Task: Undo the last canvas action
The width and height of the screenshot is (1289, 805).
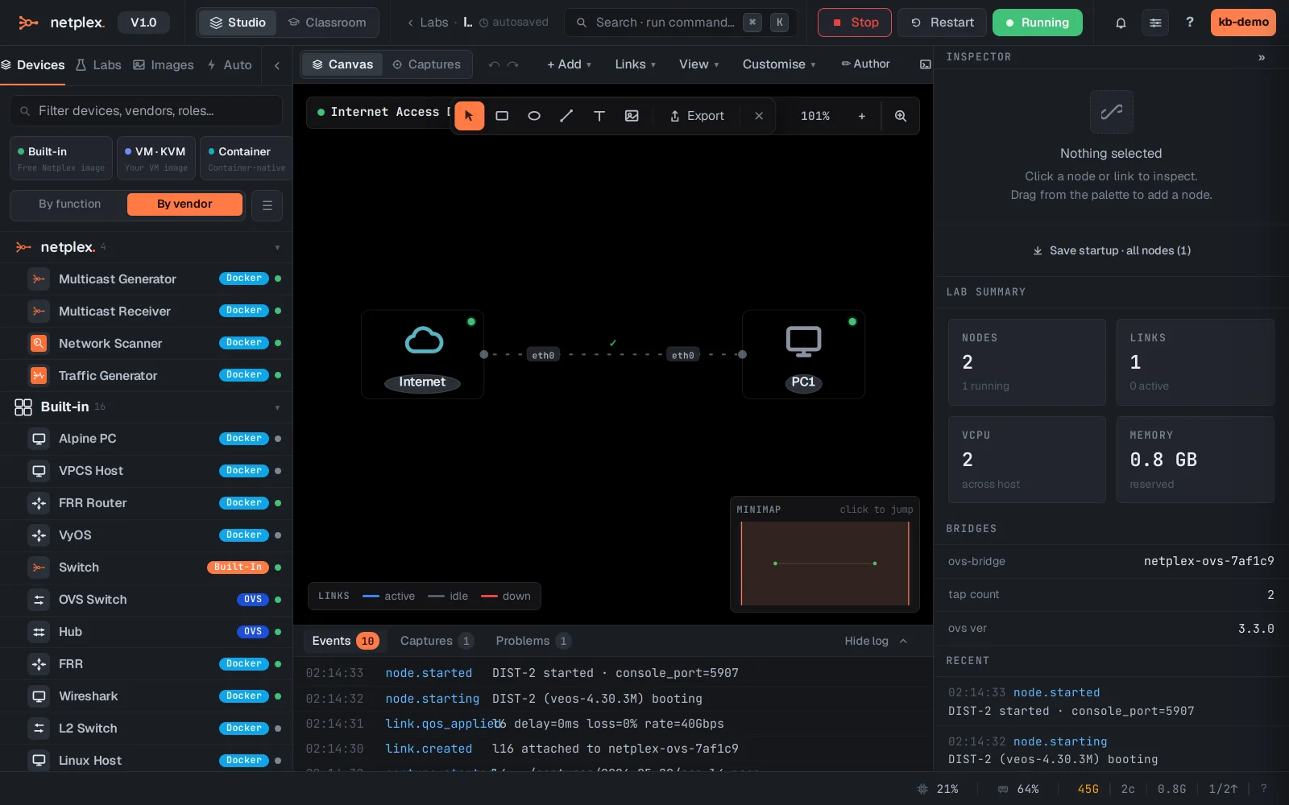Action: 494,64
